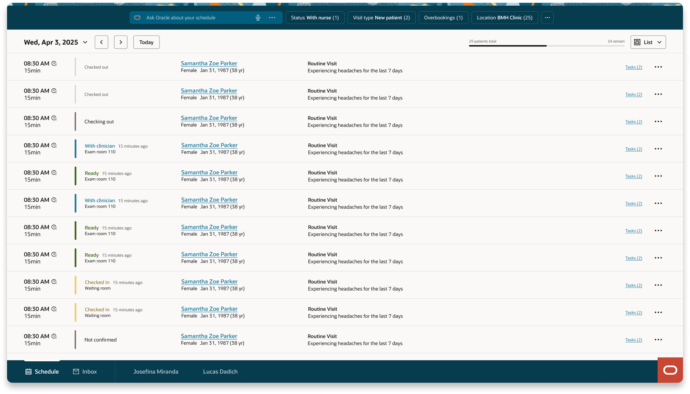Screen dimensions: 690x394
Task: Switch to the Schedule tab
Action: [x=42, y=371]
